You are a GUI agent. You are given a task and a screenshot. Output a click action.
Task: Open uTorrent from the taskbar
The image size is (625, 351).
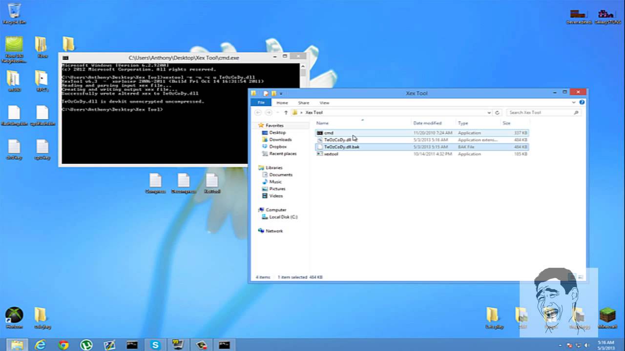click(86, 345)
